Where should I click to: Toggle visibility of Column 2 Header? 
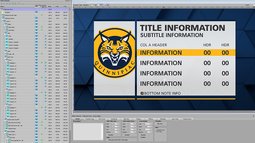(x=36, y=45)
